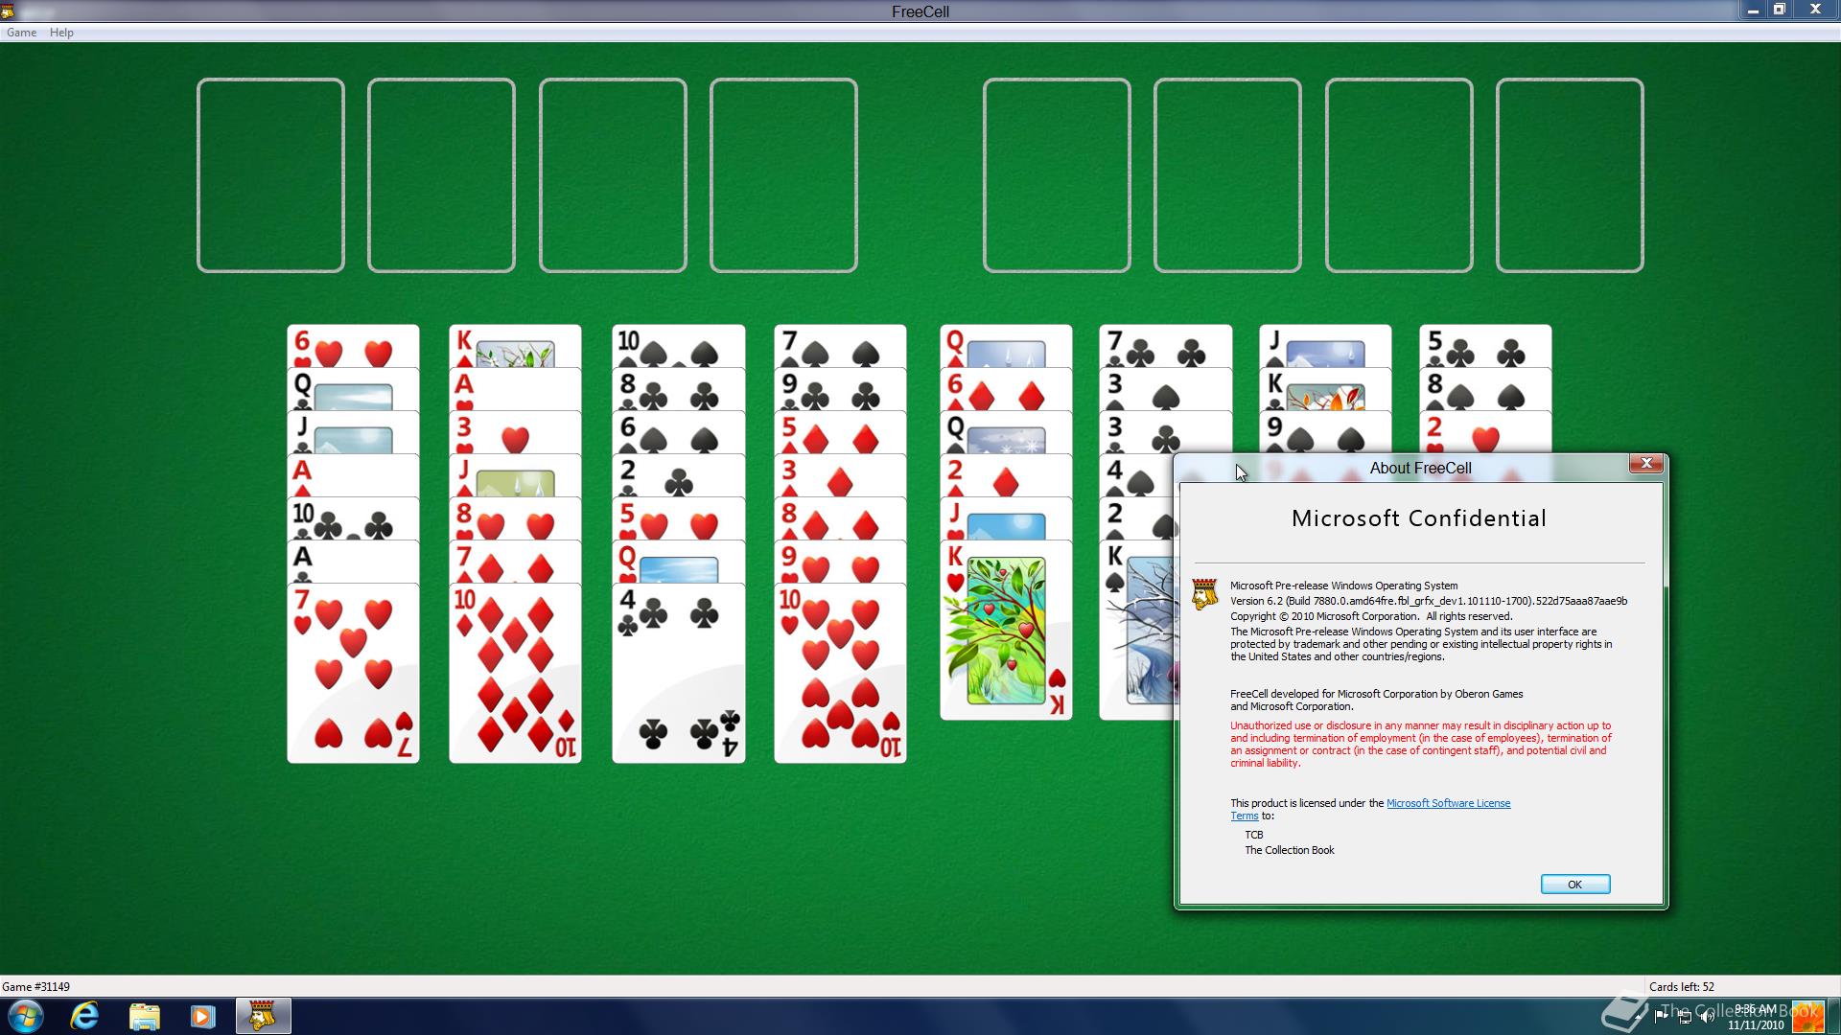This screenshot has width=1841, height=1035.
Task: Click the last empty home cell
Action: coord(1569,175)
